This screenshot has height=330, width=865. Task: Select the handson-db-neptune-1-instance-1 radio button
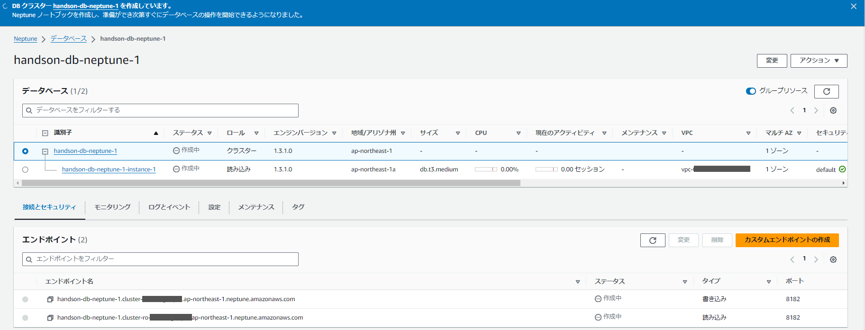[25, 169]
